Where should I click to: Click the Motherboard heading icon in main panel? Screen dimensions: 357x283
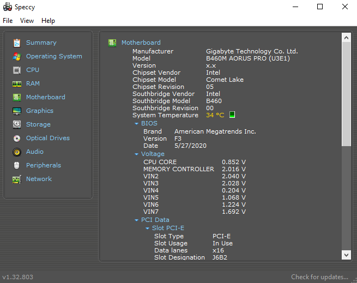point(112,43)
